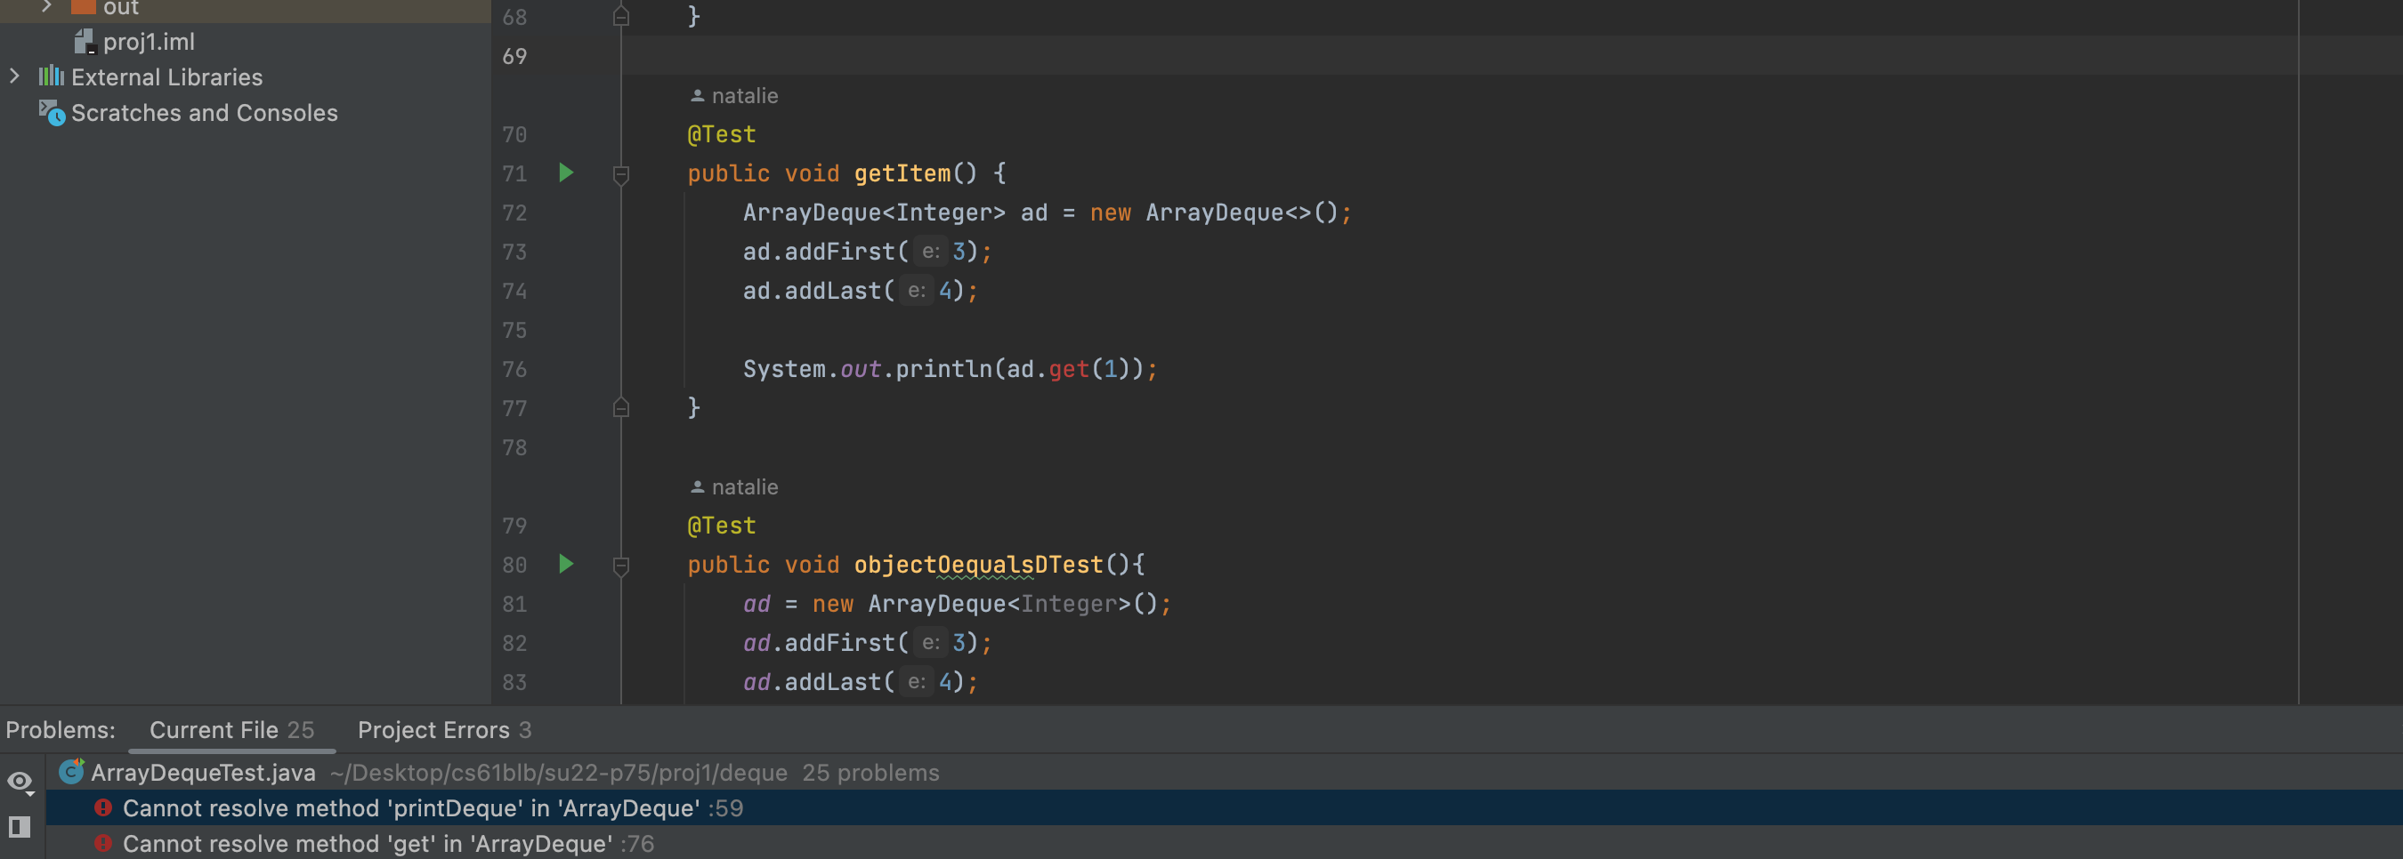Click the natalie author hint above getItem
The width and height of the screenshot is (2403, 859).
pyautogui.click(x=734, y=96)
